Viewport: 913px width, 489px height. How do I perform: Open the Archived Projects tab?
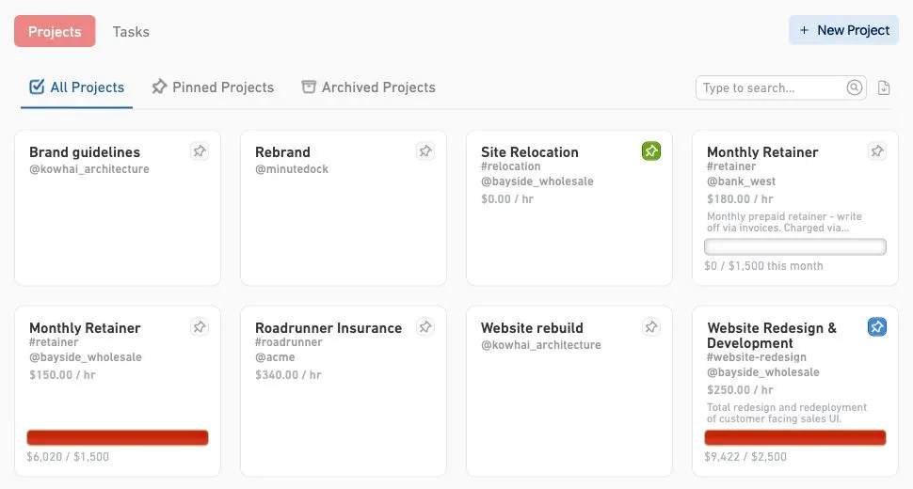369,87
